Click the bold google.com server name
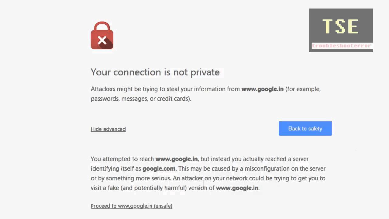389x219 pixels. [159, 169]
